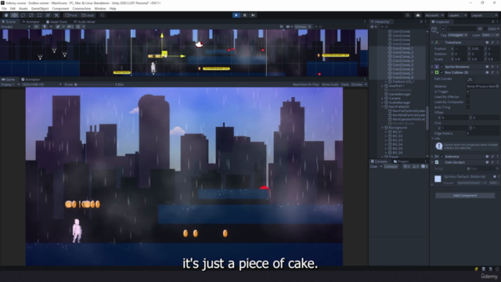Expand levelPart1 in Hierarchy
This screenshot has height=282, width=501.
click(383, 86)
